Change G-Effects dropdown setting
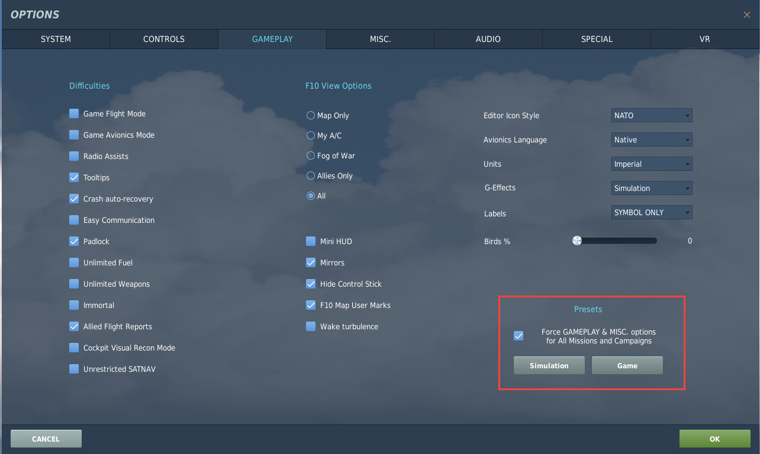This screenshot has width=760, height=454. 652,188
